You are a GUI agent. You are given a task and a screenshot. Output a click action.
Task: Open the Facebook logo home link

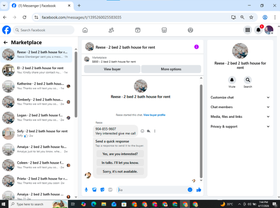[6, 30]
